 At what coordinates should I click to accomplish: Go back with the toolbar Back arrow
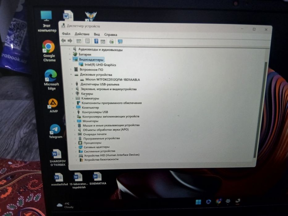pos(64,41)
